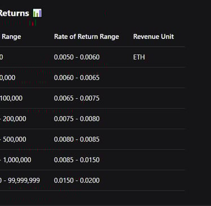
Task: Click the ETH revenue unit cell
Action: coord(139,57)
